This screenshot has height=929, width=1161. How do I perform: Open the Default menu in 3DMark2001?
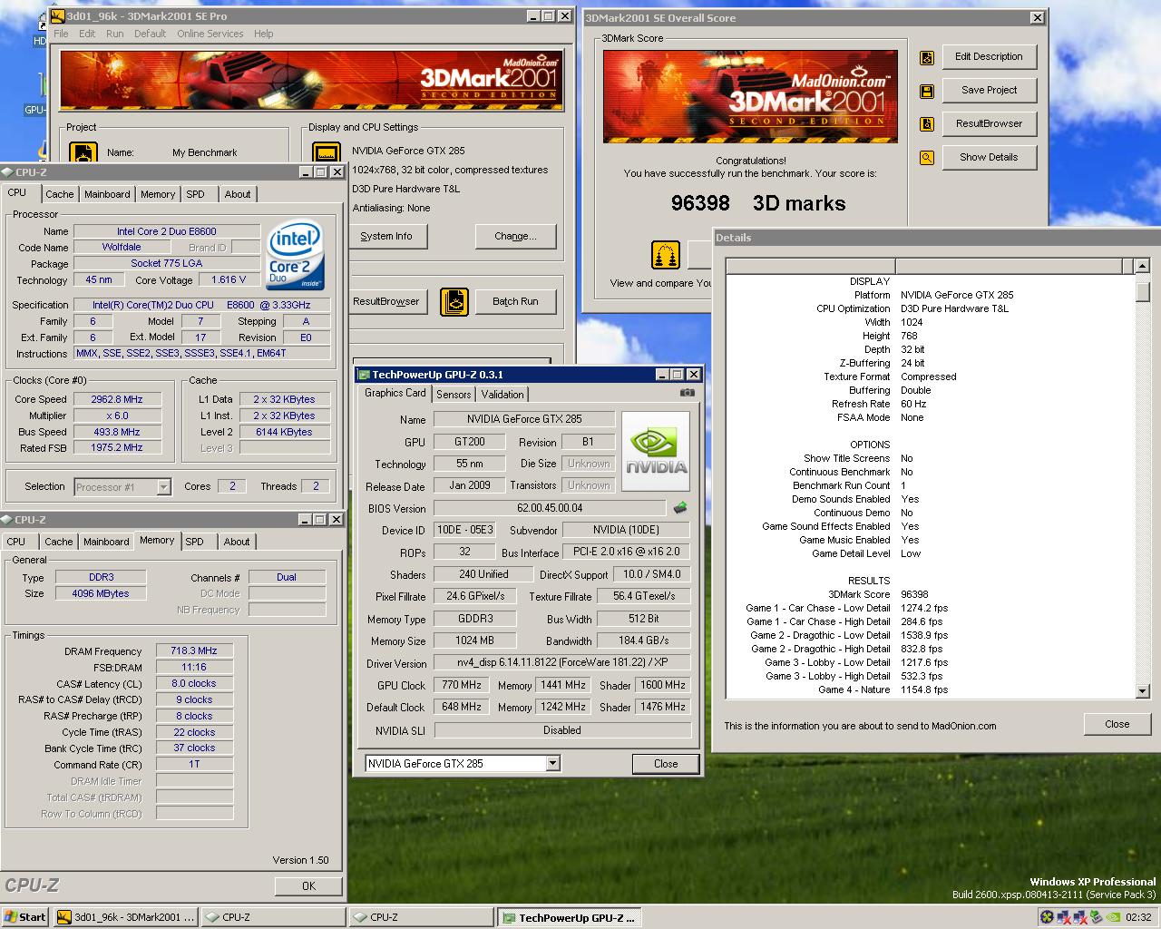150,34
